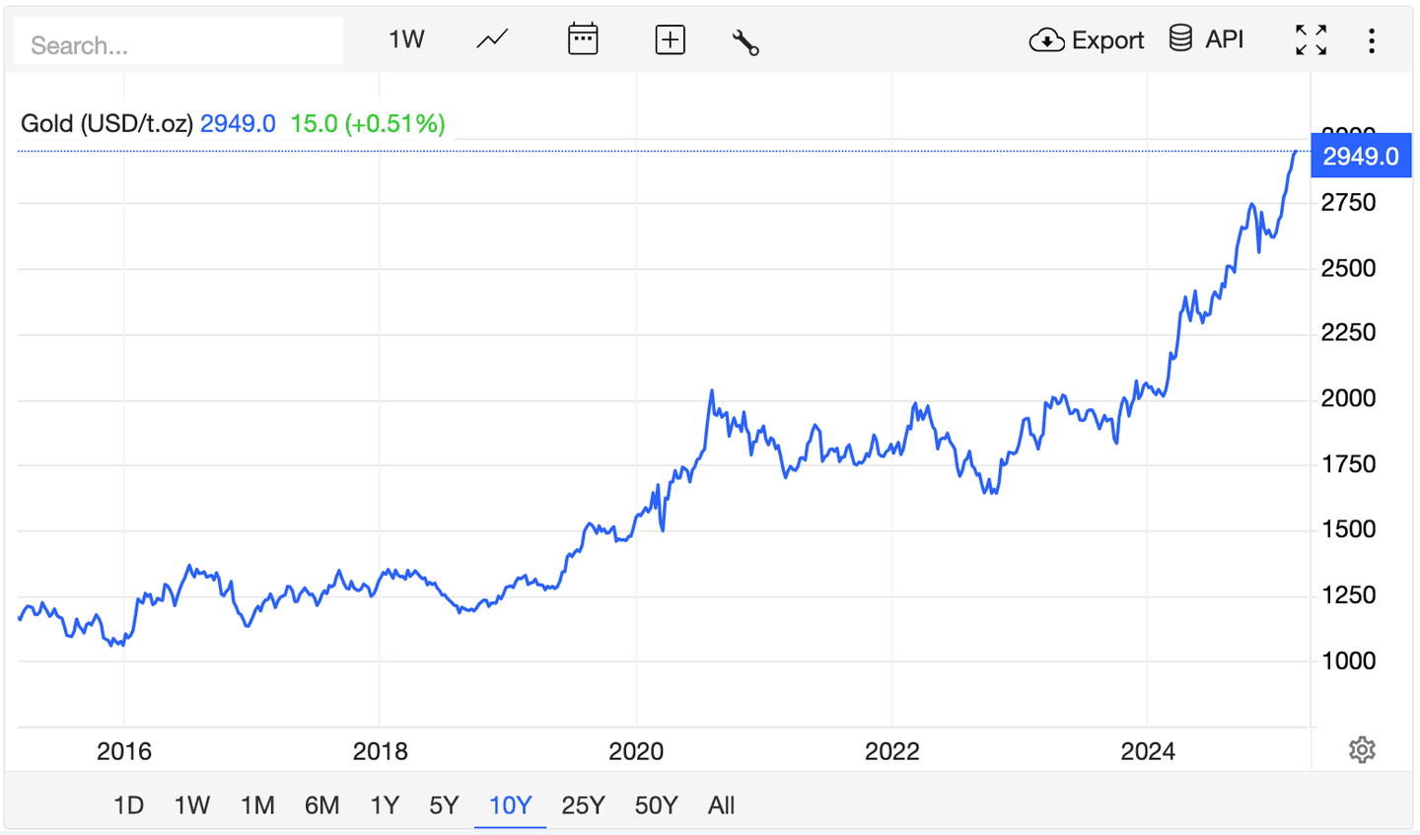Open the API database icon
Screen dimensions: 1420x835
pos(1179,39)
